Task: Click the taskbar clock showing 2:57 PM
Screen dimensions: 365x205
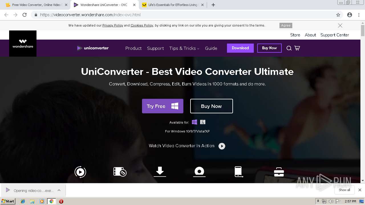Action: [350, 201]
